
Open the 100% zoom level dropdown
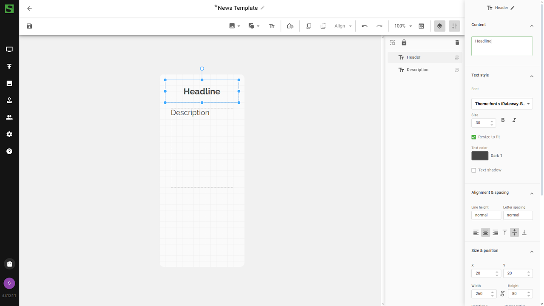[x=403, y=26]
